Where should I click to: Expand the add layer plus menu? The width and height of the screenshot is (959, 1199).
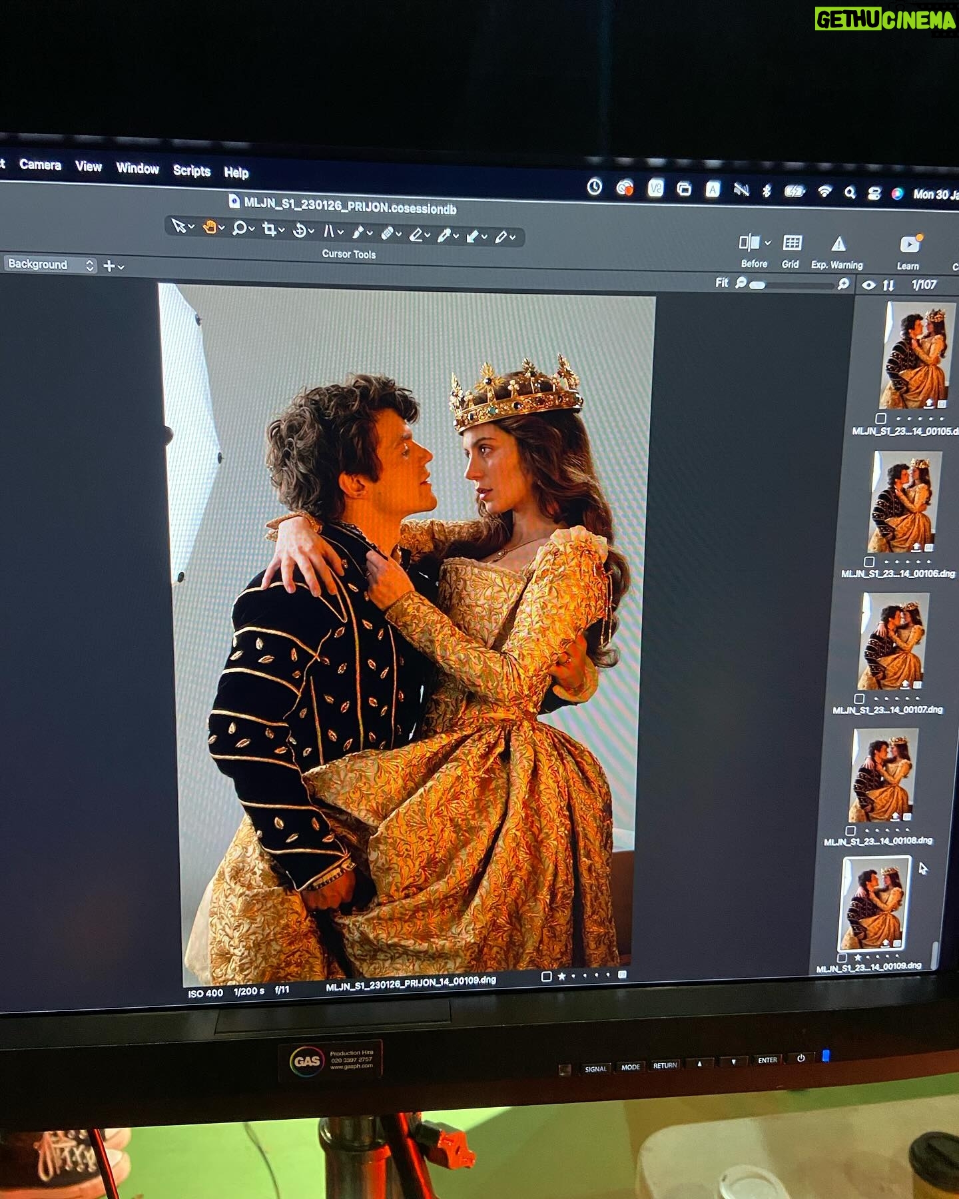(113, 266)
